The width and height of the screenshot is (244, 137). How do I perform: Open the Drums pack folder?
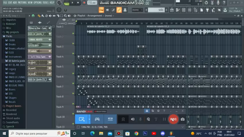[12, 45]
